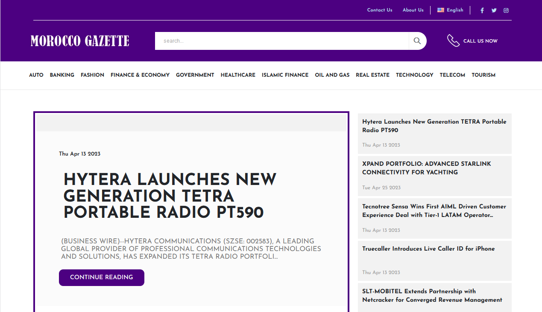Screen dimensions: 542x312
Task: Click the phone handset icon
Action: 453,41
